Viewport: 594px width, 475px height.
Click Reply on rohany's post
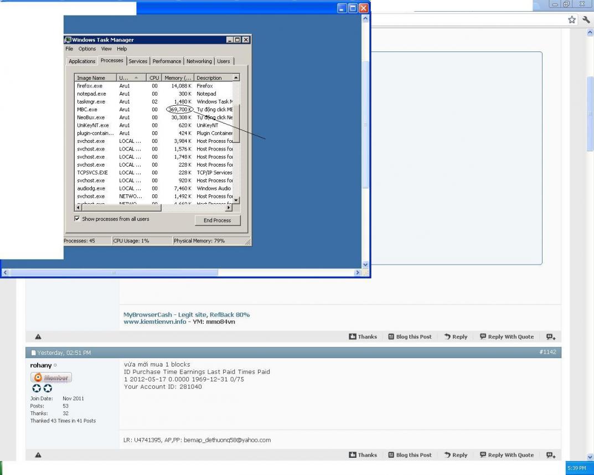[456, 455]
